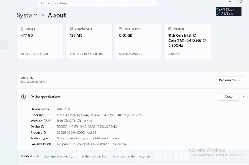Go back to System in the breadcrumb
This screenshot has height=165, width=249.
point(27,15)
